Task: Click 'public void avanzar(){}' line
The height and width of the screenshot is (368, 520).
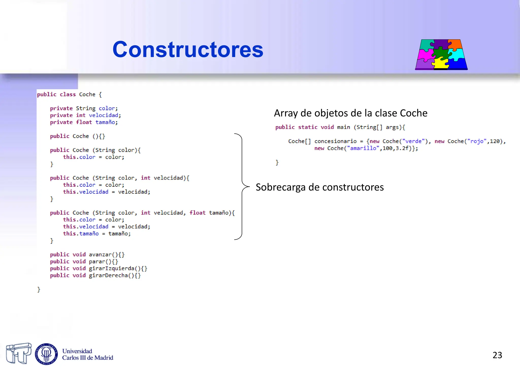Action: 87,255
